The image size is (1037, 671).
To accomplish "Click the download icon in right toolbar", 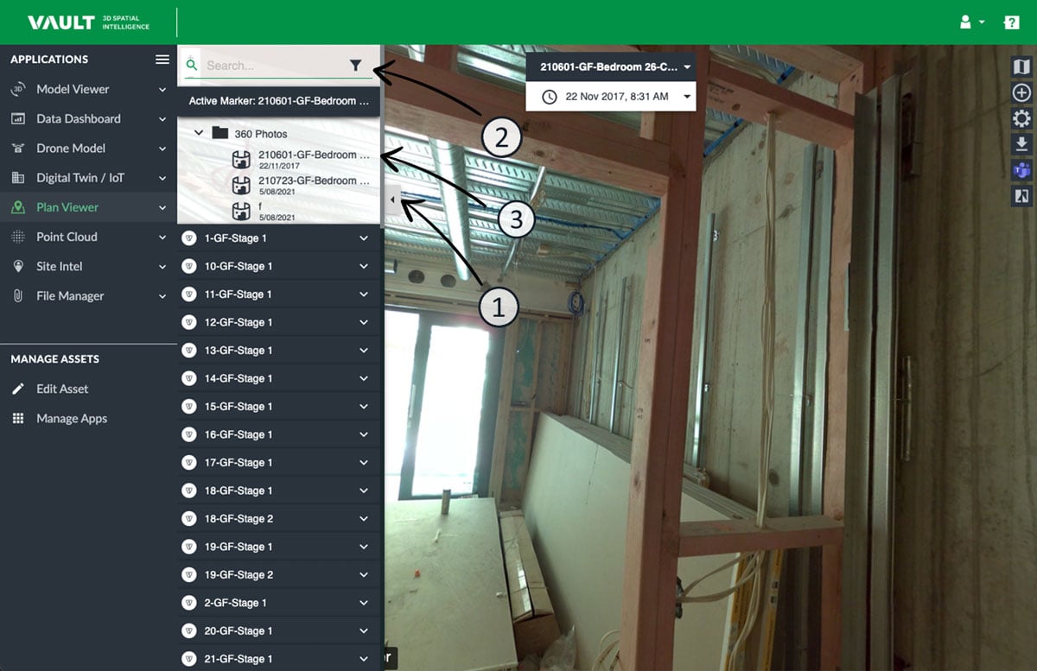I will pyautogui.click(x=1021, y=144).
